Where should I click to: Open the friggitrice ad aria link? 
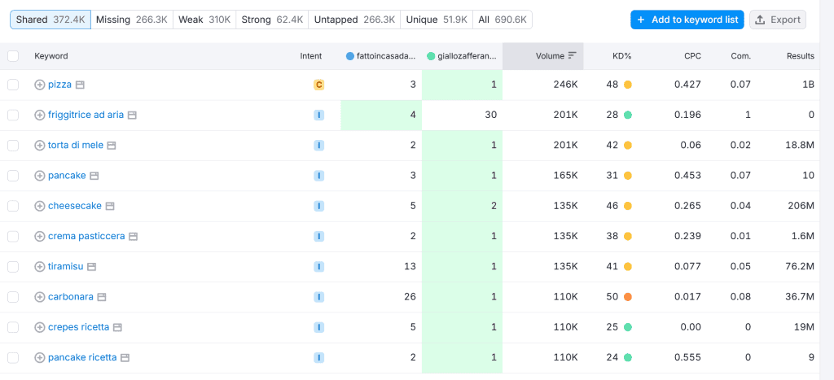coord(86,115)
